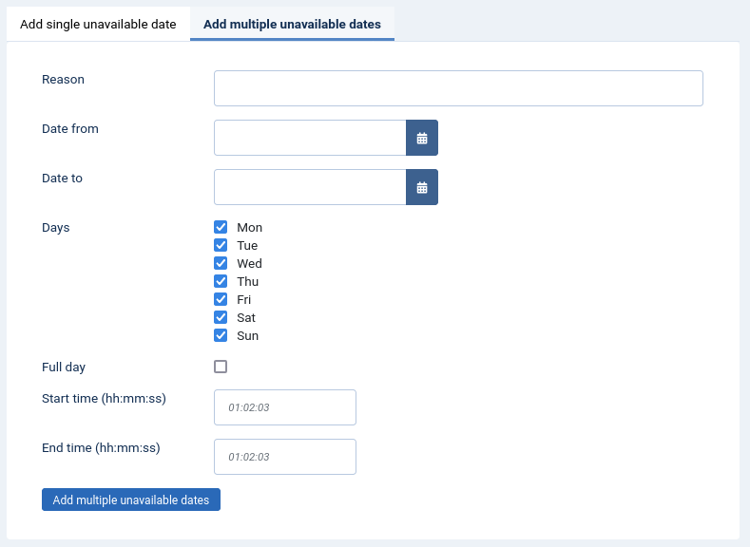This screenshot has width=750, height=547.
Task: Enable the Full day checkbox
Action: 221,367
